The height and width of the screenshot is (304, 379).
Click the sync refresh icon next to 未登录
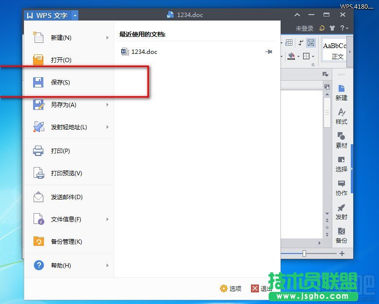(x=322, y=28)
